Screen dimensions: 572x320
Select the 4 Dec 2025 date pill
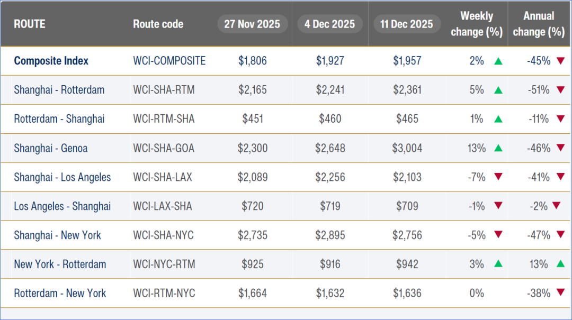(330, 24)
